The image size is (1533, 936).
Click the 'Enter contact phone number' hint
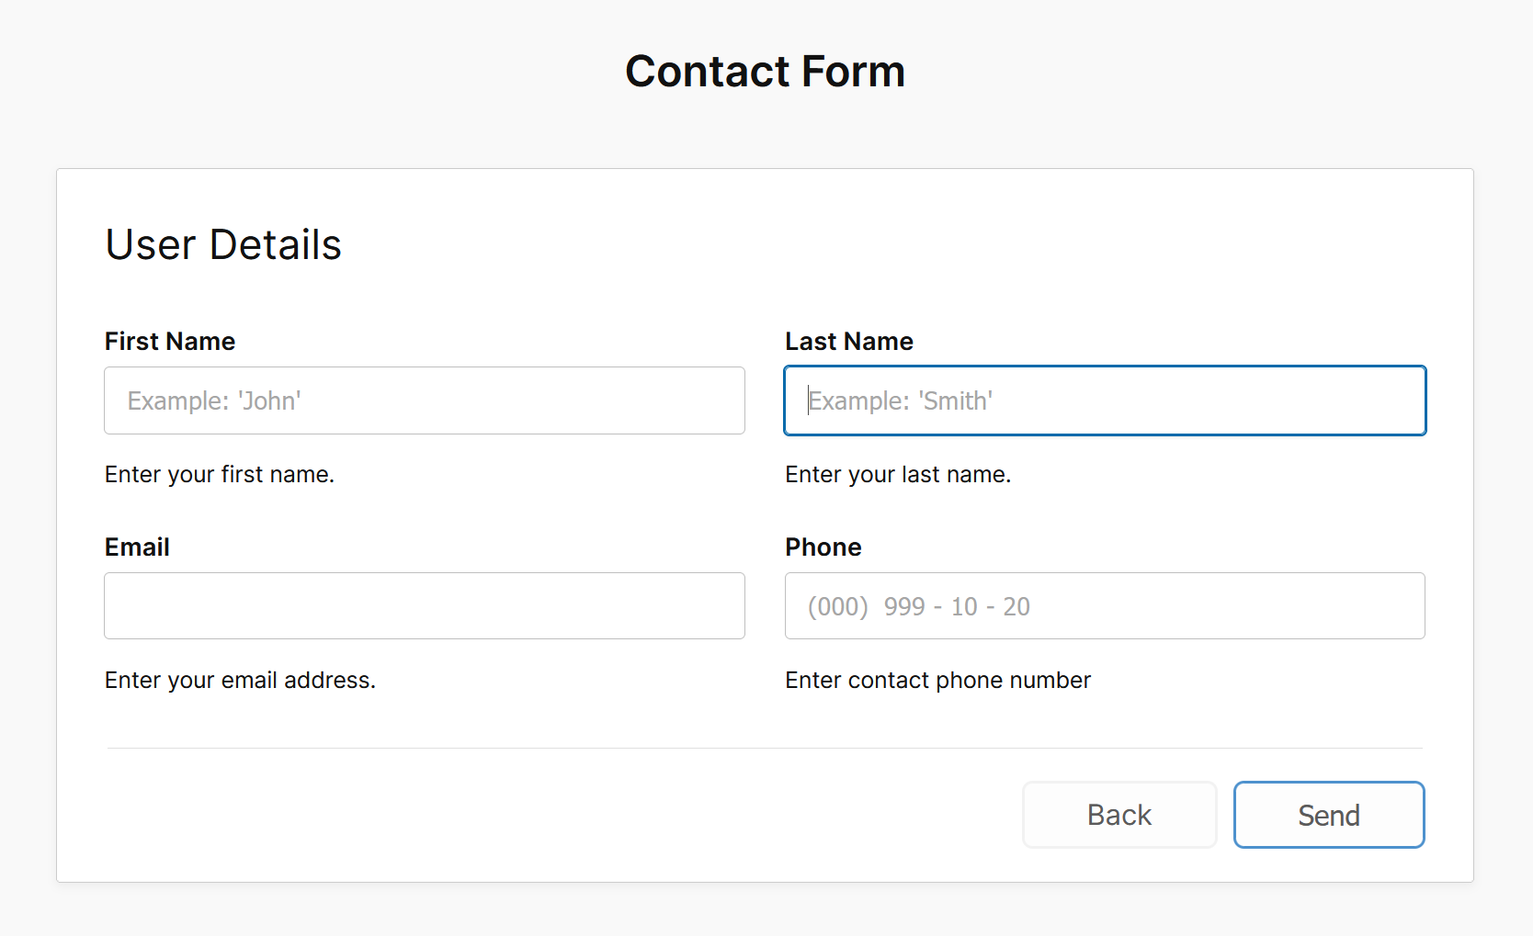(x=937, y=681)
